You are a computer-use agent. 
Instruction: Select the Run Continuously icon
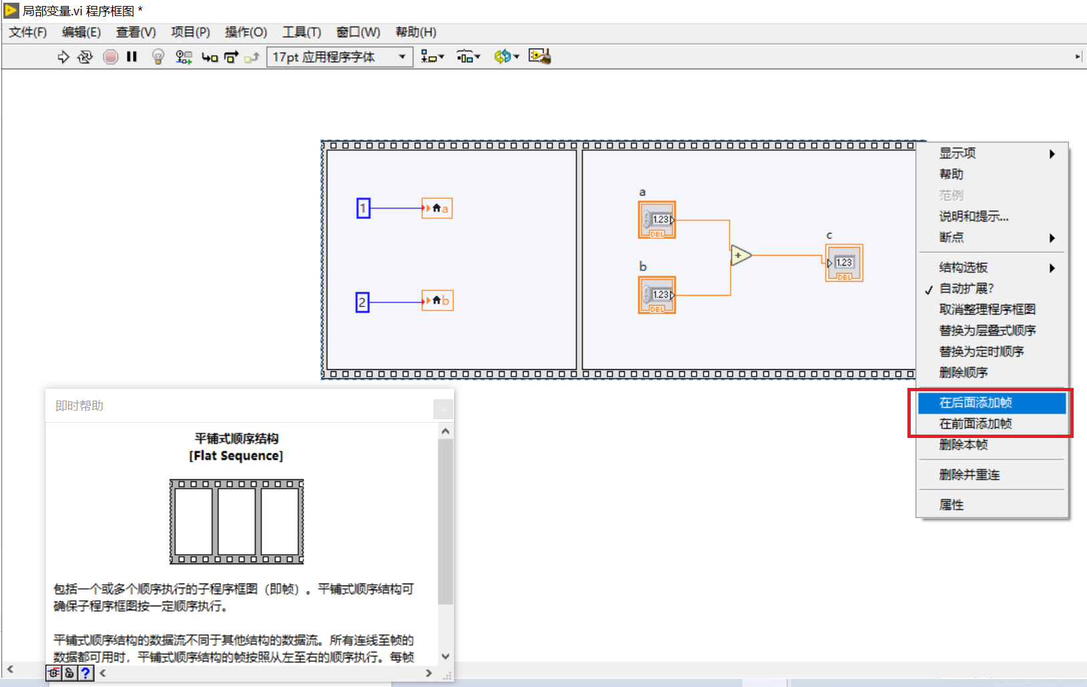85,57
